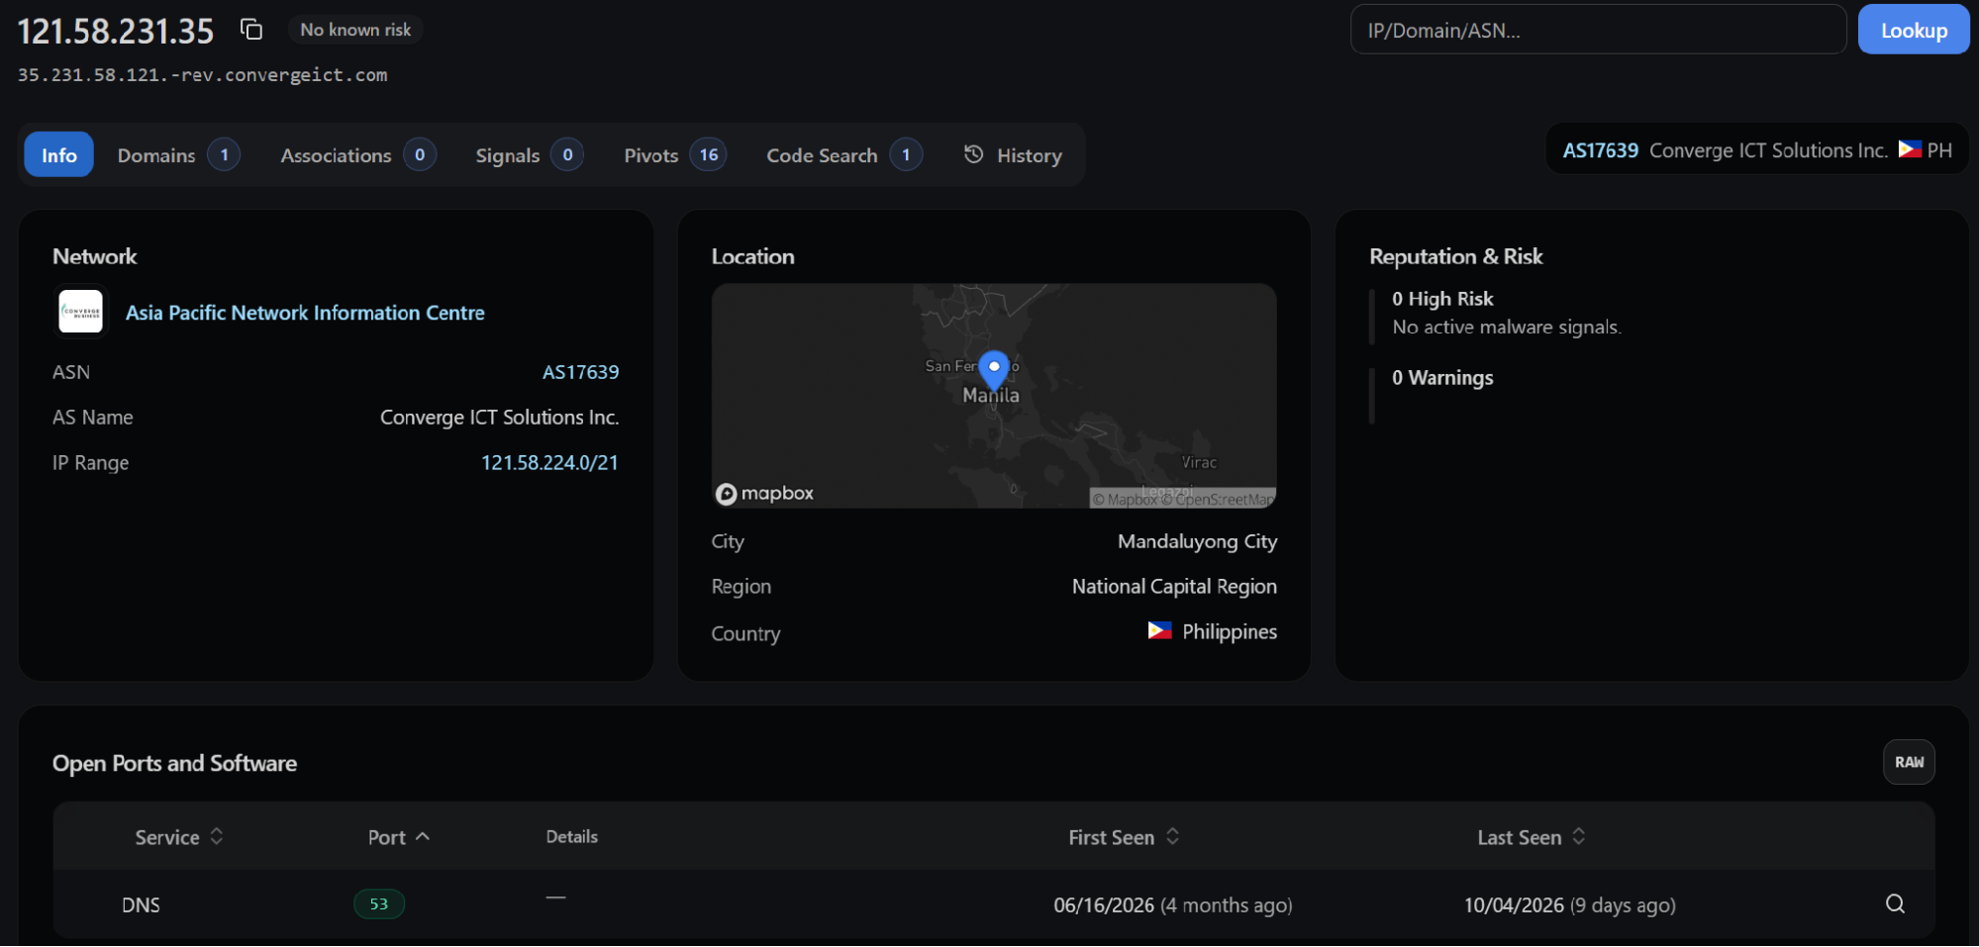Open the Domains tab

coord(178,154)
